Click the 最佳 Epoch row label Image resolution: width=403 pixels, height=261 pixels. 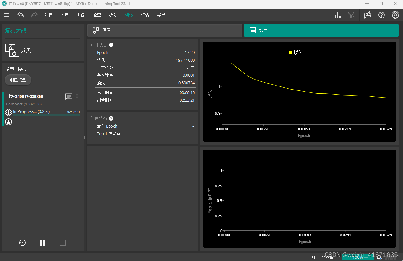click(107, 126)
